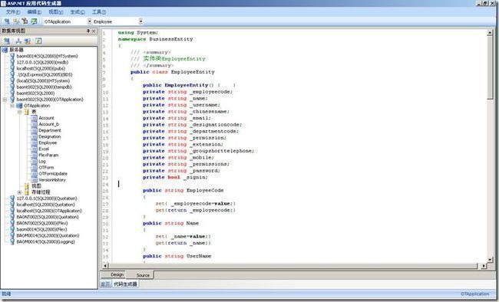Image resolution: width=499 pixels, height=302 pixels.
Task: Click the code editor scroll-down arrow
Action: pyautogui.click(x=490, y=260)
